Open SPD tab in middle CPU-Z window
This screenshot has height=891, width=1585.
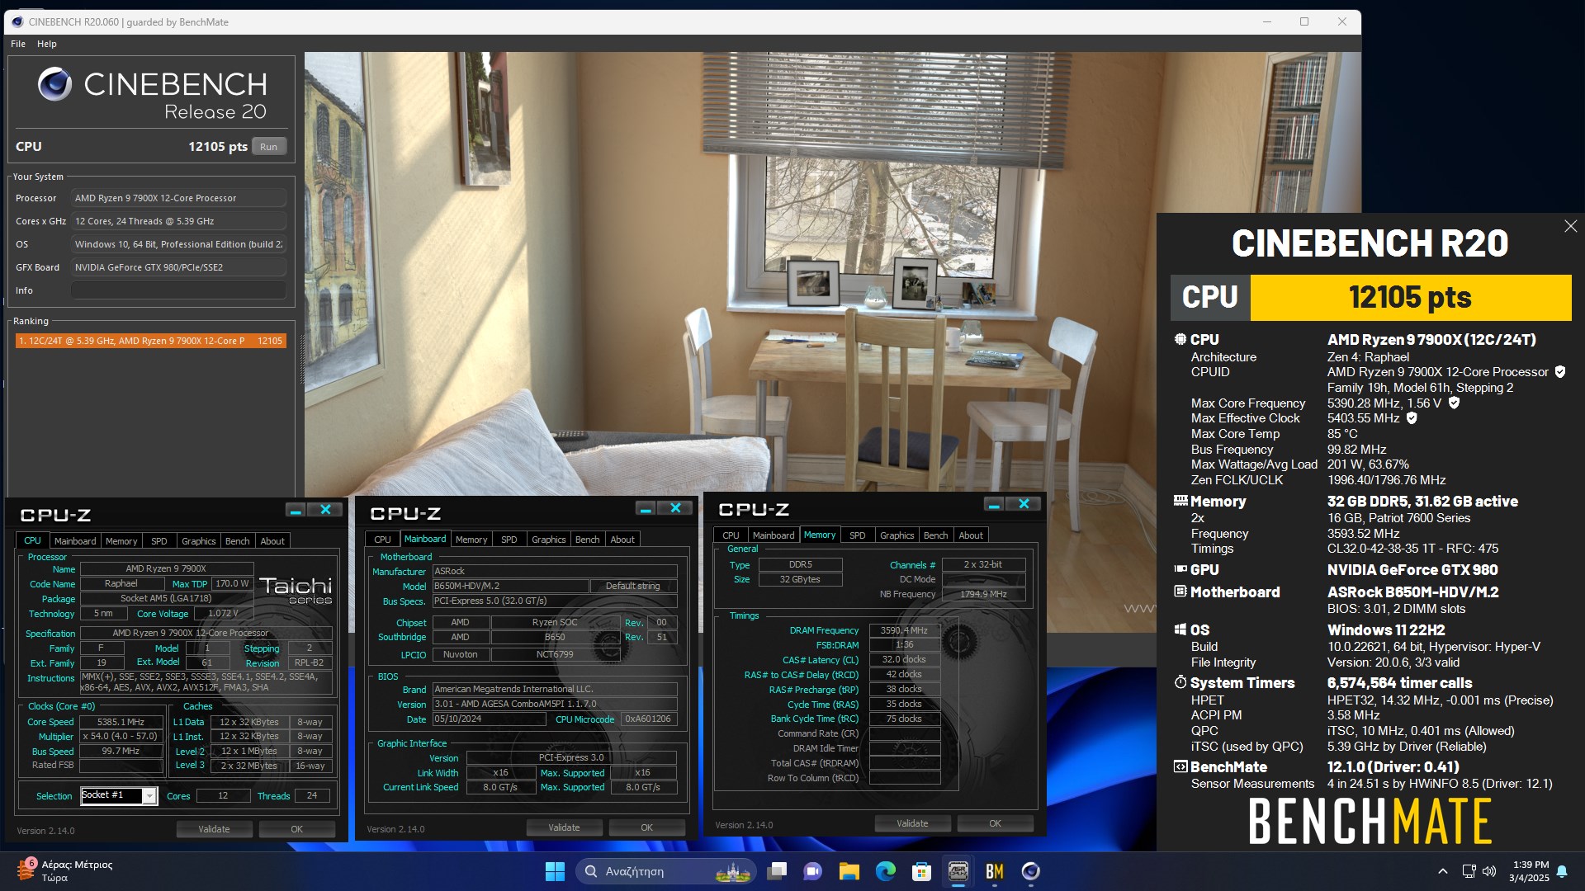[509, 540]
